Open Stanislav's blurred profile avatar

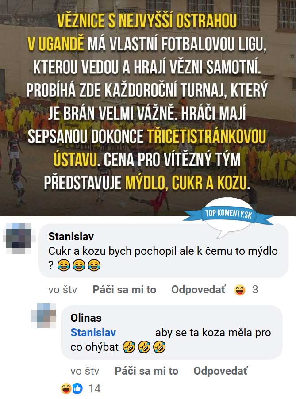[x=18, y=238]
